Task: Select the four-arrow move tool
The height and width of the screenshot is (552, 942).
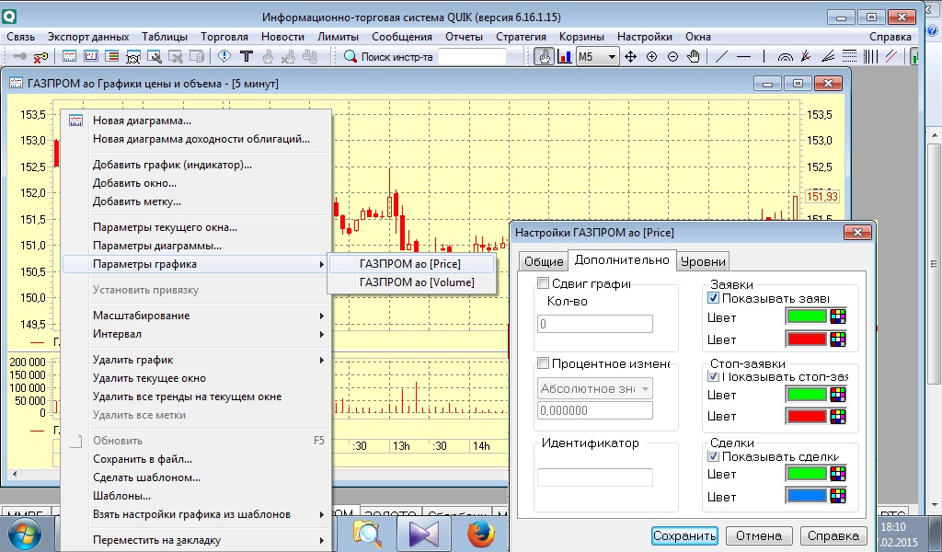Action: (630, 56)
